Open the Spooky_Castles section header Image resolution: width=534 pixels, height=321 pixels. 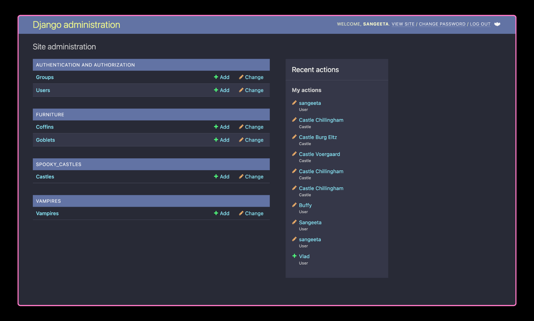tap(59, 164)
